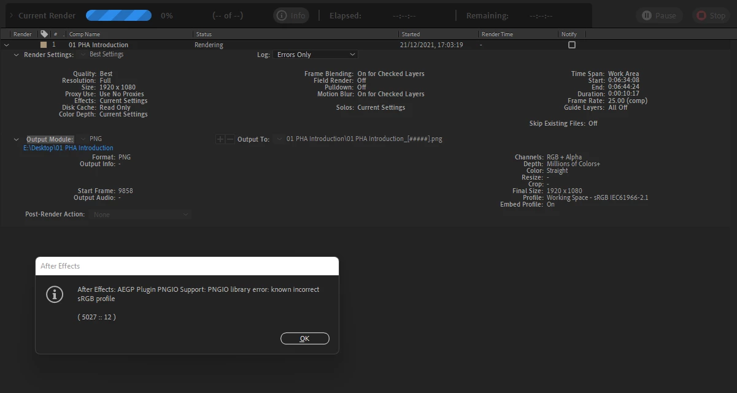Click the Start Frame value 9858

pos(126,191)
